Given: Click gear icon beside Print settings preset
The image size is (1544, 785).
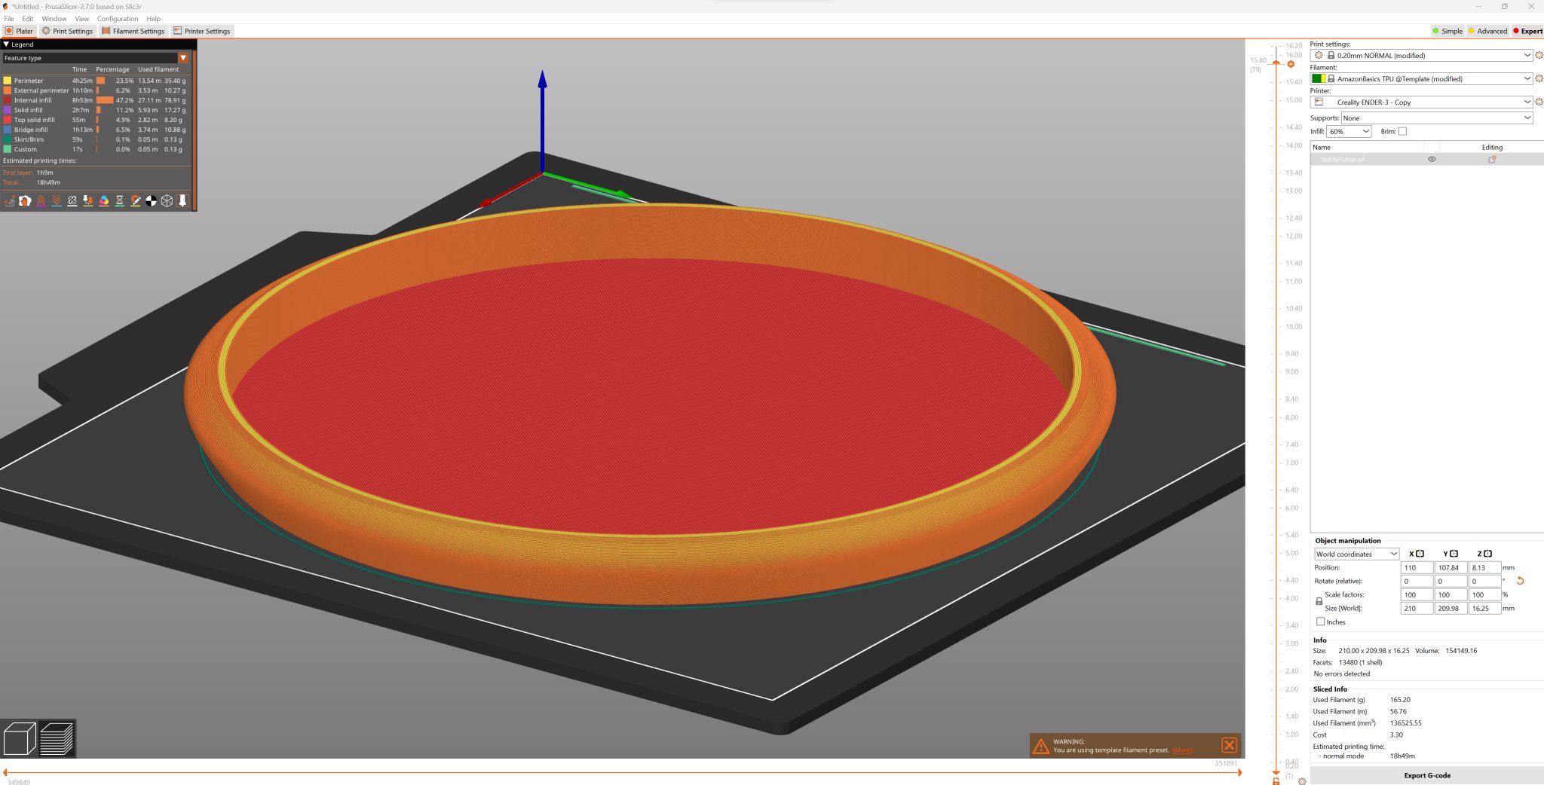Looking at the screenshot, I should coord(1539,55).
